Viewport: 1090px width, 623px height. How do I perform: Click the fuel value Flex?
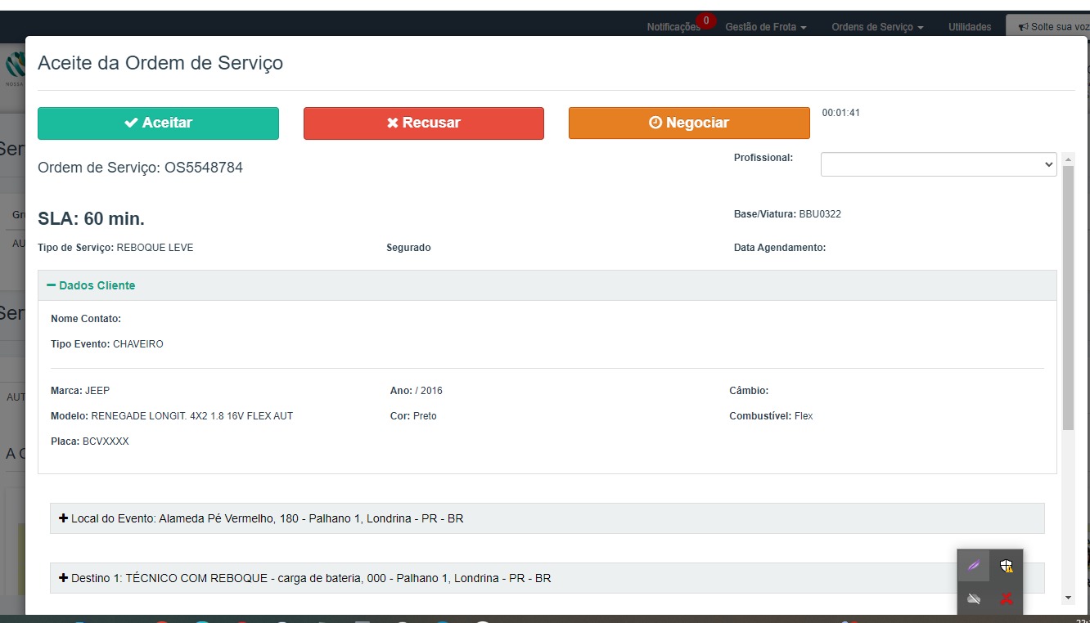(x=804, y=416)
